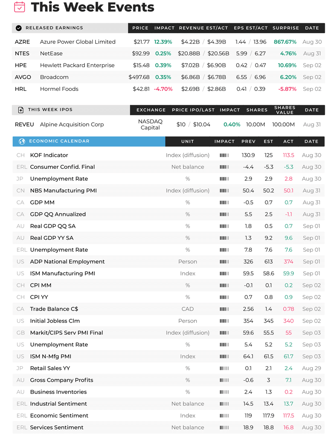Click impact bars icon for ISM Manufacturing PMI

[224, 274]
